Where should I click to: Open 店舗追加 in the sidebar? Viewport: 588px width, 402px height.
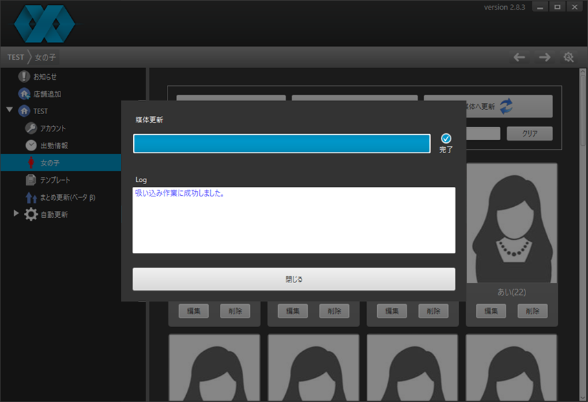point(47,93)
